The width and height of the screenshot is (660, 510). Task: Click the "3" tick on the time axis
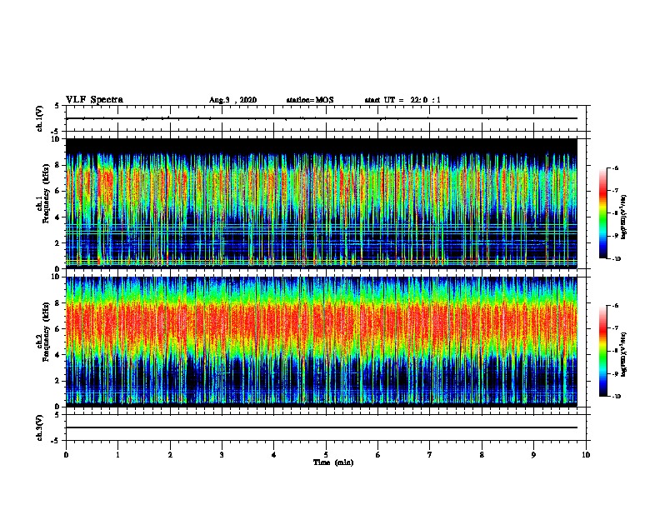(x=222, y=455)
